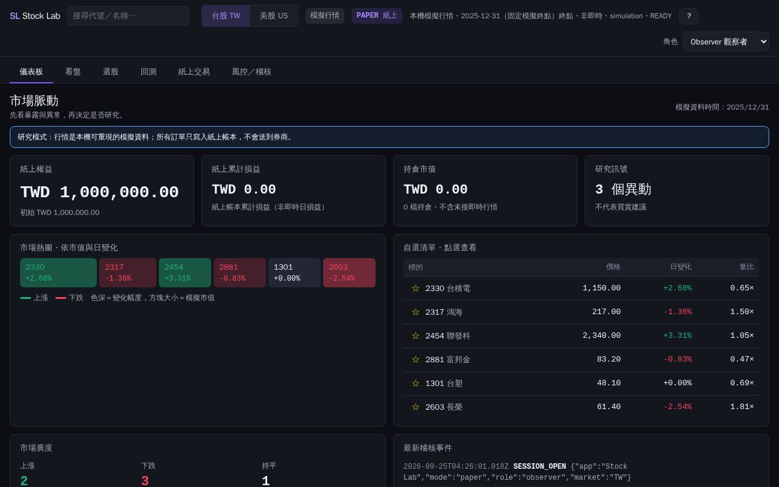This screenshot has height=487, width=779.
Task: Star the 2603 長榮 watchlist row
Action: 416,407
